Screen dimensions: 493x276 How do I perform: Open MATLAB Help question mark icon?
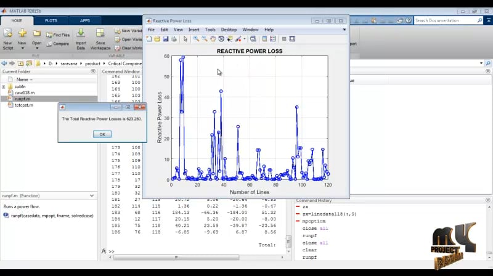[x=409, y=20]
